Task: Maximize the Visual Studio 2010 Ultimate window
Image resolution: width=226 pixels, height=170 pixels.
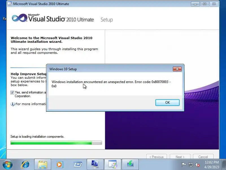Action: pyautogui.click(x=205, y=4)
